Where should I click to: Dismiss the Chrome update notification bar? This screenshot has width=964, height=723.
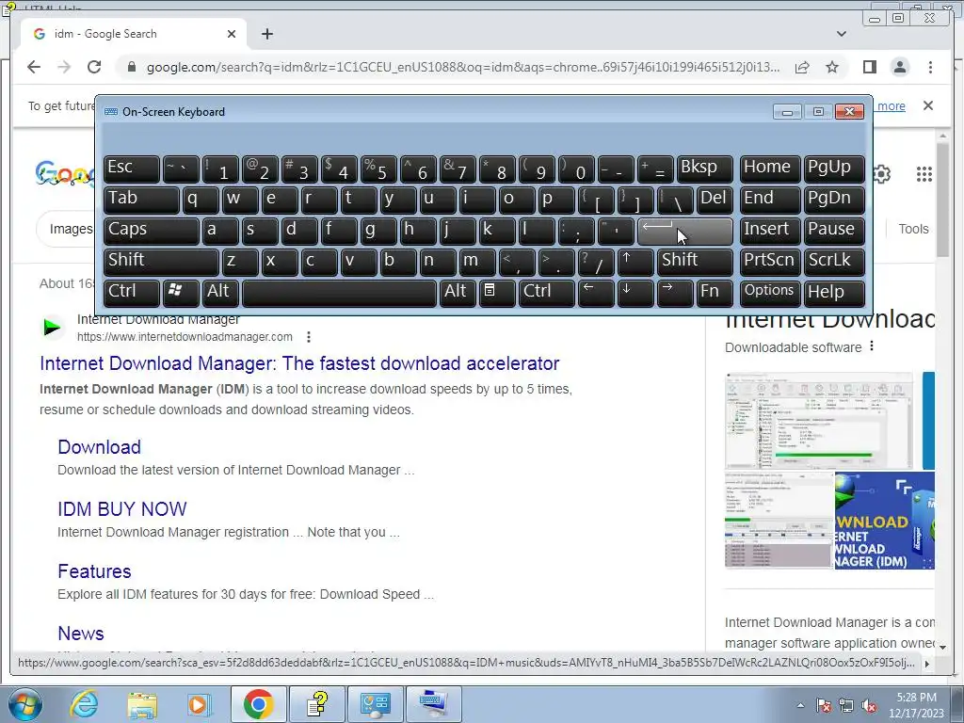[927, 105]
